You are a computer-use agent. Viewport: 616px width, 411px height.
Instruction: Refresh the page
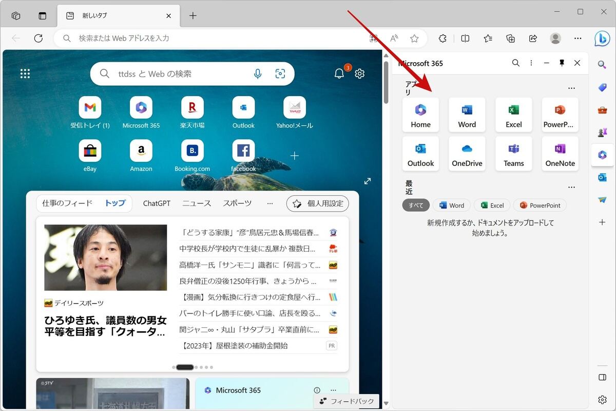coord(38,39)
